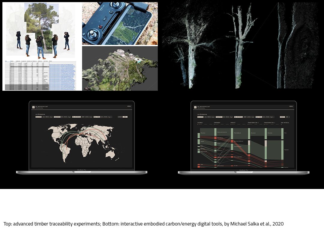Switch to SANKEY view on map screen

click(x=120, y=117)
